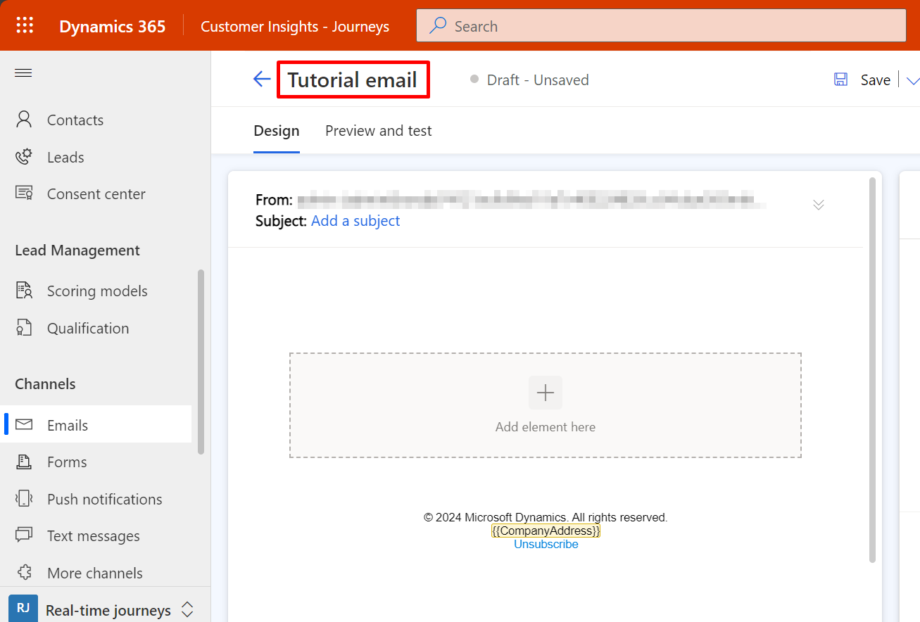Collapse the navigation pane hamburger icon

23,73
